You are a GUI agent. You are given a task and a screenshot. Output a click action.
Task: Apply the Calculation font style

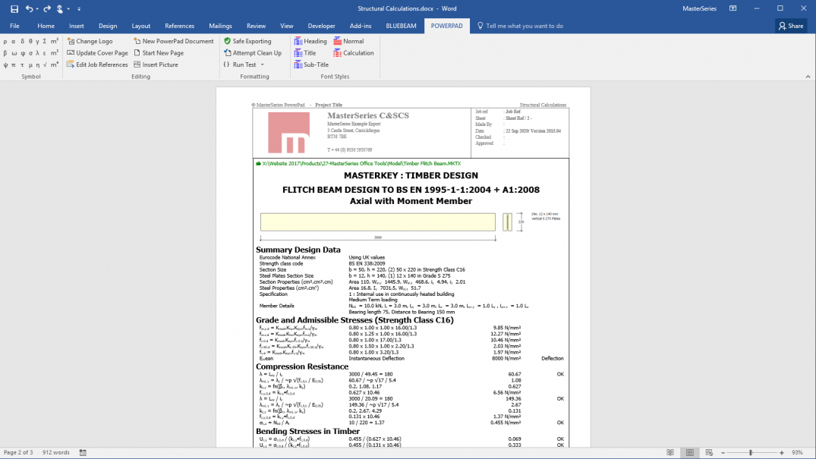pos(354,53)
